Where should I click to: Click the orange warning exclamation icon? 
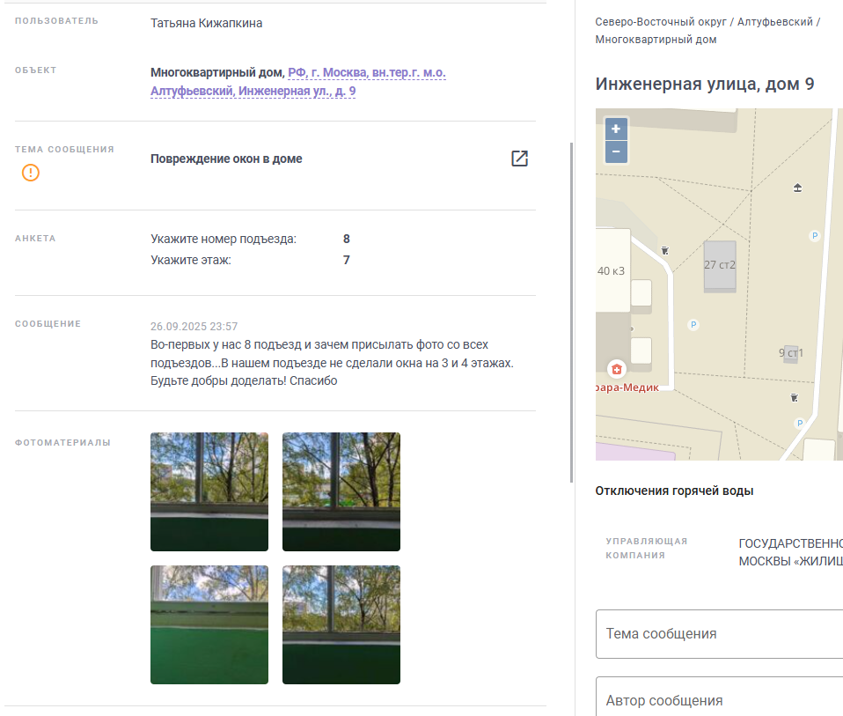tap(31, 173)
